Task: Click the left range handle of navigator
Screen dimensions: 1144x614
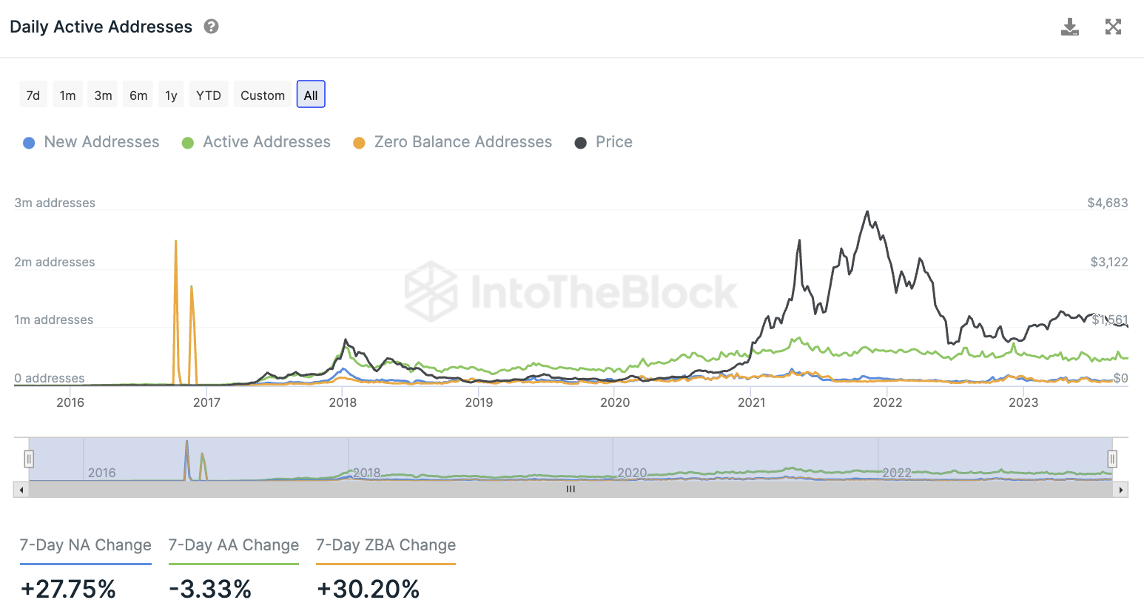Action: tap(29, 459)
